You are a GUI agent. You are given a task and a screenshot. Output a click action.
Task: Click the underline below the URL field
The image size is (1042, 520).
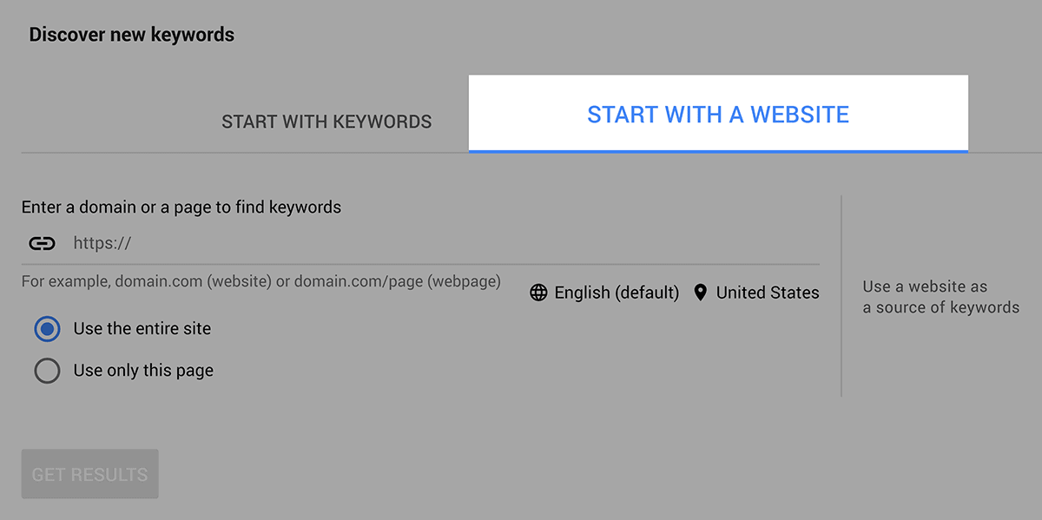(x=420, y=264)
